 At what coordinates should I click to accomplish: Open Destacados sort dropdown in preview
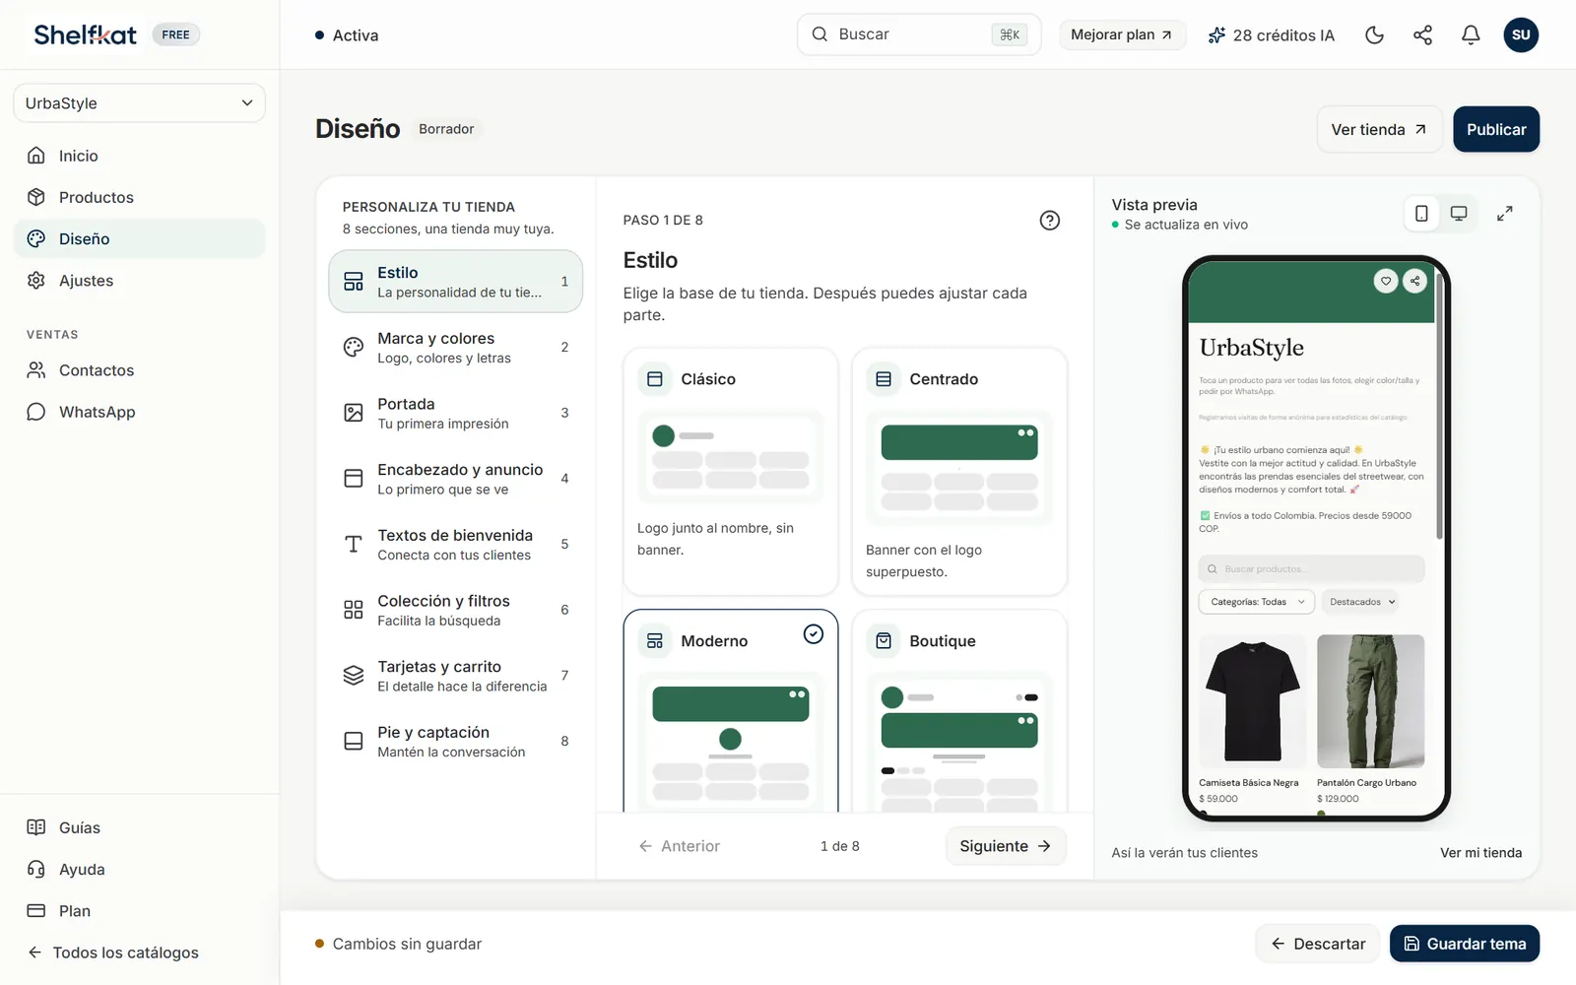pyautogui.click(x=1362, y=602)
